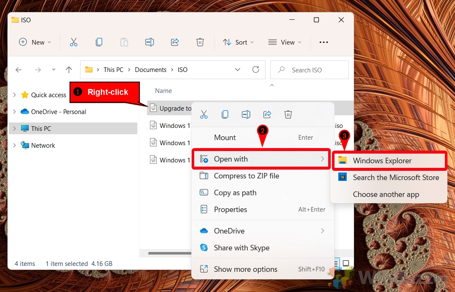Click the Delete trash icon in the toolbar
Viewport: 455px width, 292px height.
[x=200, y=42]
